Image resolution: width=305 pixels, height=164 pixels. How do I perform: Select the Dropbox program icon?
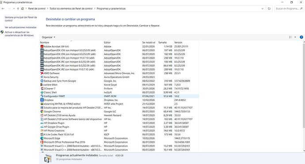tap(42, 100)
